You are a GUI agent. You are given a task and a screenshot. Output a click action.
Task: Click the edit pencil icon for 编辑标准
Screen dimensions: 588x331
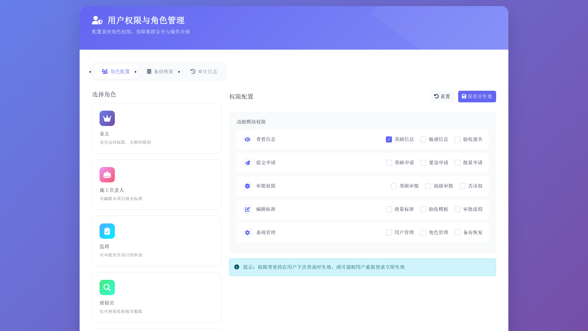247,209
